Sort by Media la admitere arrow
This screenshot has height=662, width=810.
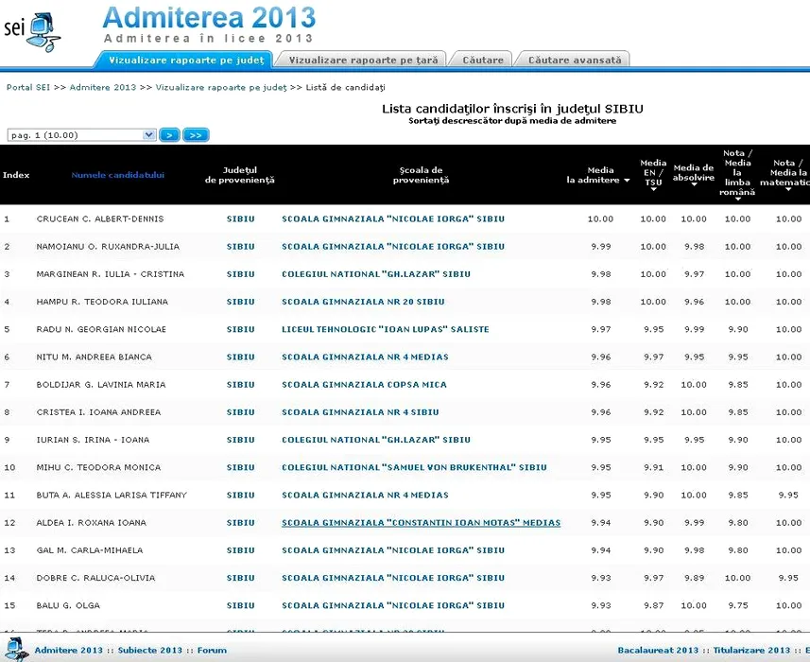[x=627, y=181]
